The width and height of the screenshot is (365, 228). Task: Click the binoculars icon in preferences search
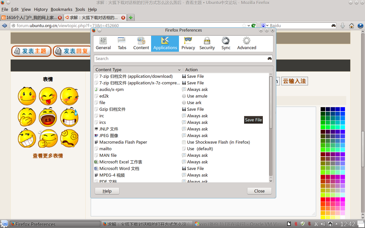(x=269, y=59)
